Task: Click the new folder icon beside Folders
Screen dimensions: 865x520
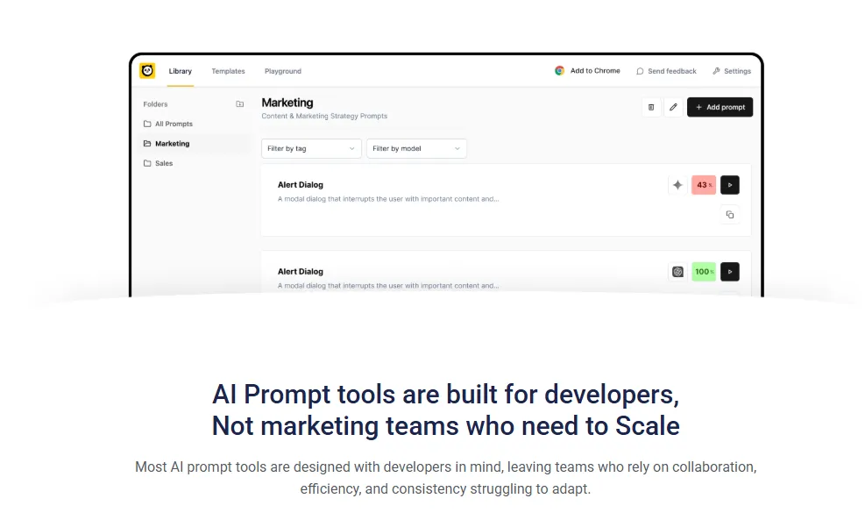Action: [239, 104]
